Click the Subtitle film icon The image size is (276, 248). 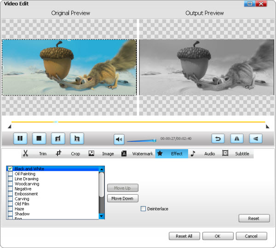click(225, 153)
